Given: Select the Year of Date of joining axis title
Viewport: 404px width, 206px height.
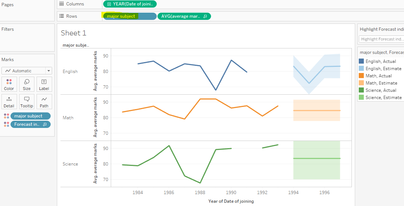Looking at the screenshot, I should [x=231, y=201].
